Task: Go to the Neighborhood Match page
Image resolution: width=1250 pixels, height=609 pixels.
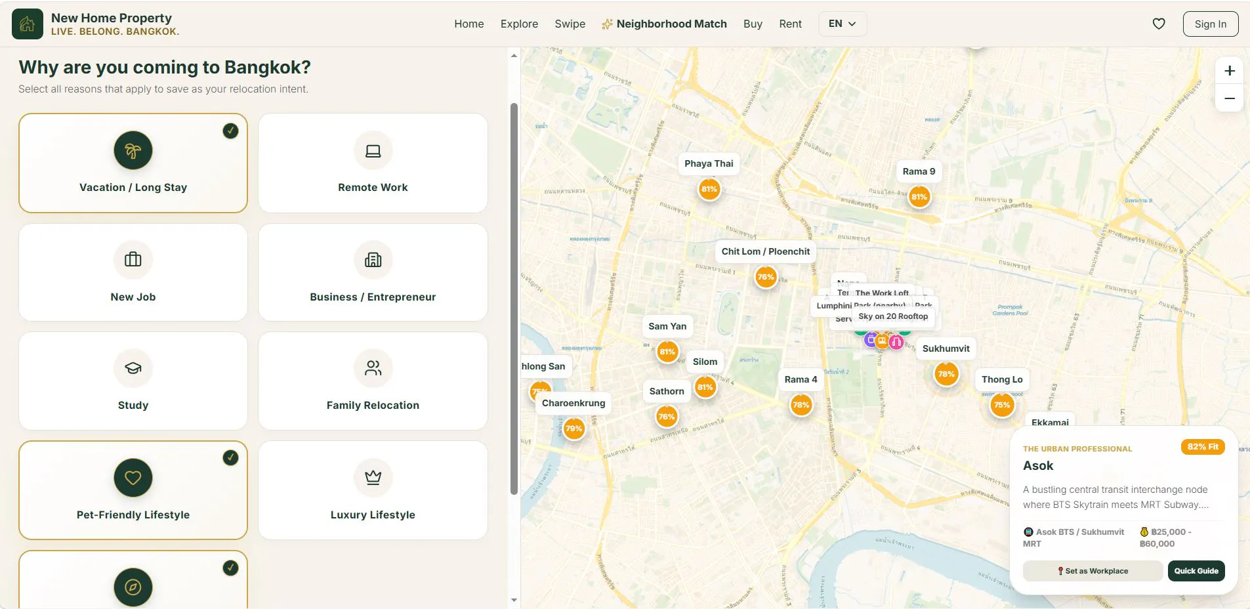Action: [664, 24]
